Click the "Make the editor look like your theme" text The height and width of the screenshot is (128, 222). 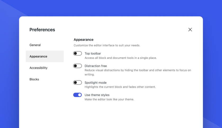(109, 99)
